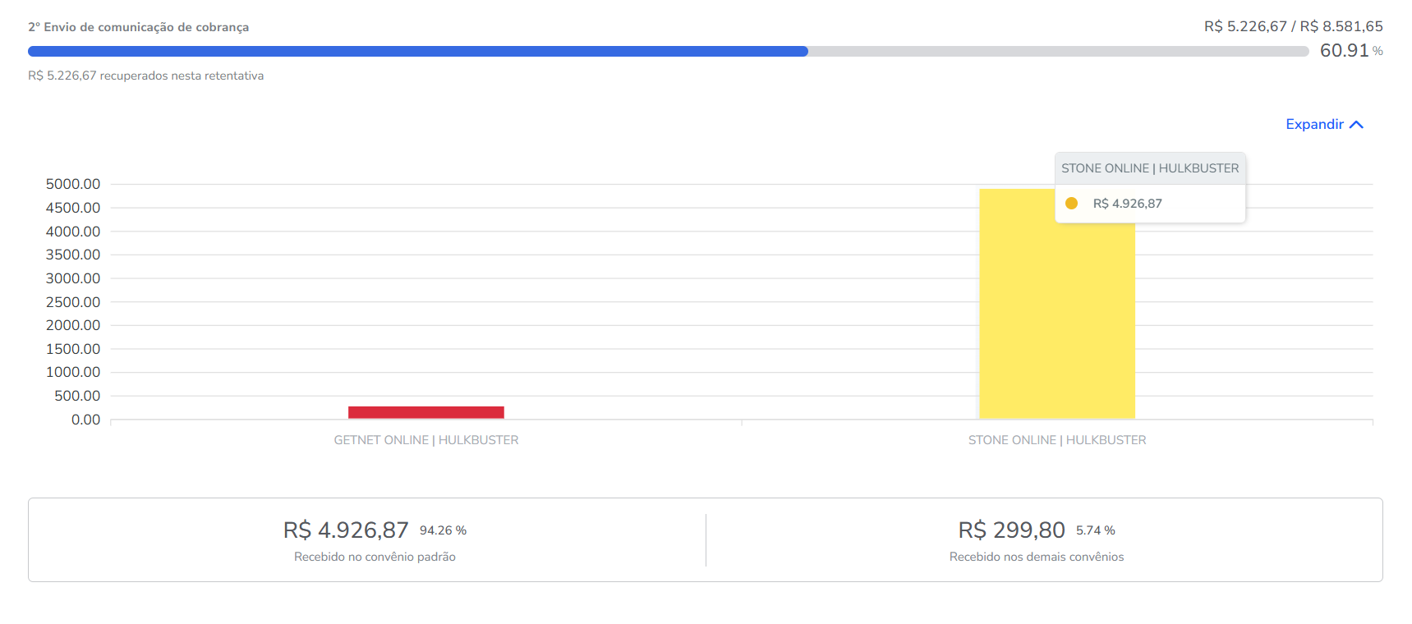Click the 60.91 % percentage indicator
This screenshot has height=624, width=1412.
point(1350,51)
